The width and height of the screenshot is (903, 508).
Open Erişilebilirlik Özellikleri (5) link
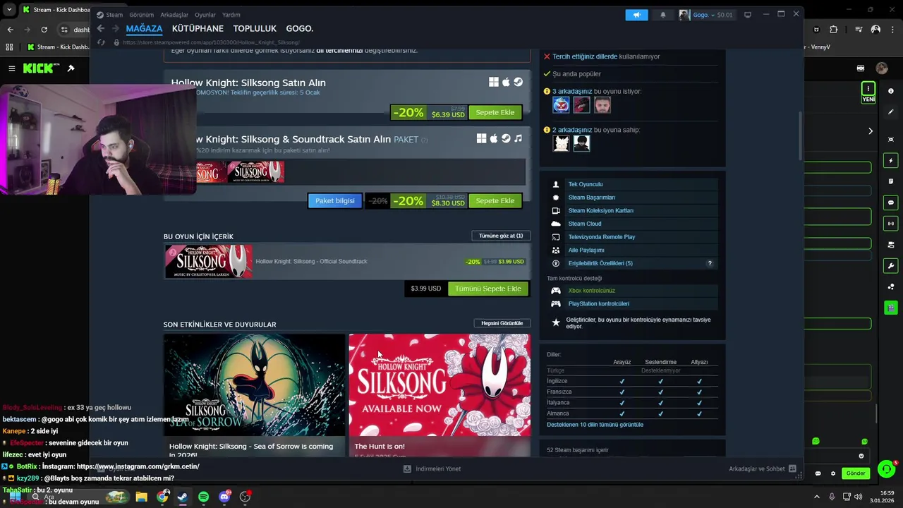click(x=600, y=263)
